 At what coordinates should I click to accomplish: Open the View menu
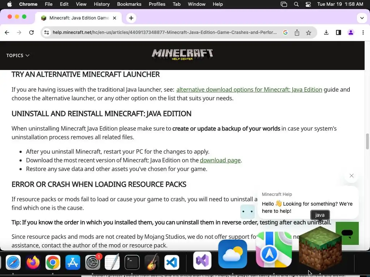pyautogui.click(x=81, y=4)
